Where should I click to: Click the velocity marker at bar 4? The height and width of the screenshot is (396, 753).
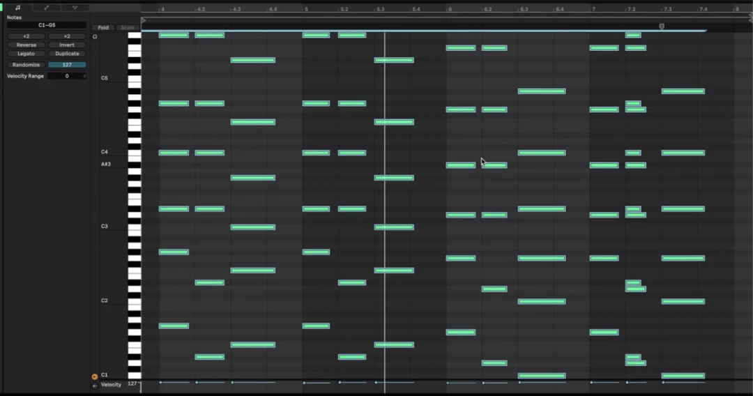pos(160,383)
